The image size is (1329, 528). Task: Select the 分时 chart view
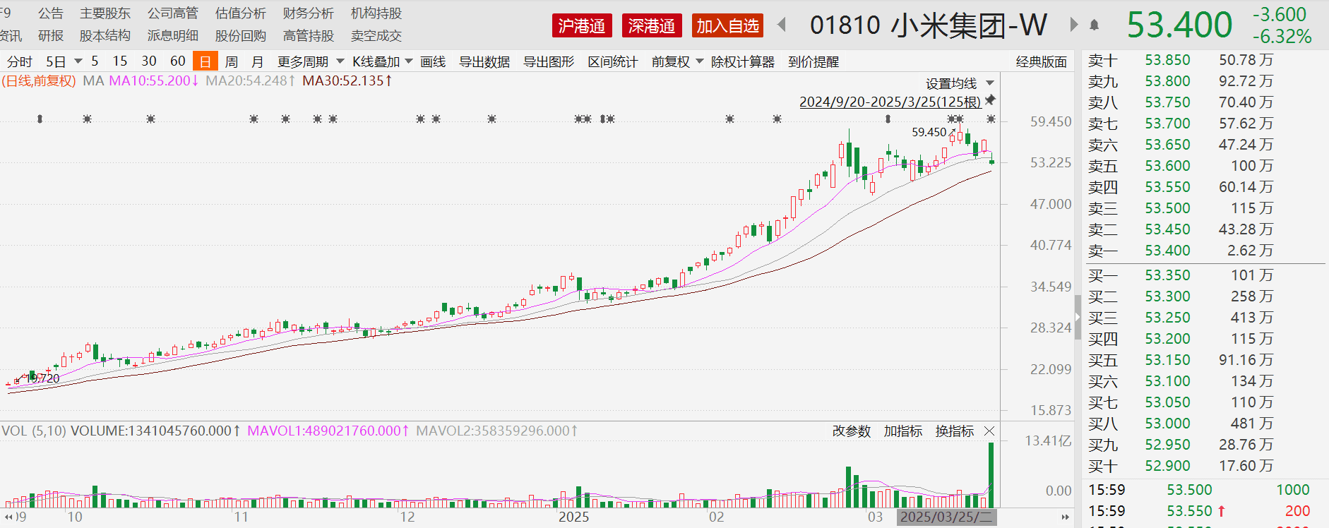pyautogui.click(x=20, y=61)
